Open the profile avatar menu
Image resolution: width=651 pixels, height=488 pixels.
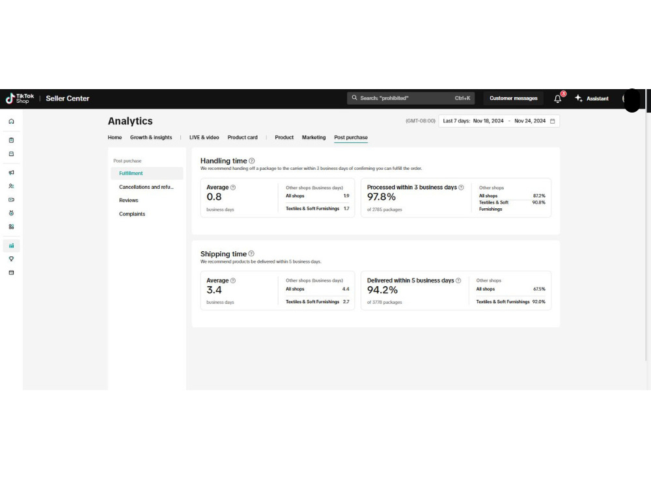click(631, 100)
